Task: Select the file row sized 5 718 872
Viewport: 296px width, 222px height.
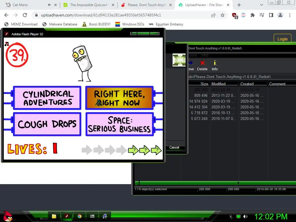Action: point(242,113)
